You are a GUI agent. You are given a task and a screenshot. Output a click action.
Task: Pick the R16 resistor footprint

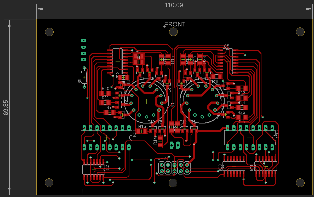[x=142, y=131]
